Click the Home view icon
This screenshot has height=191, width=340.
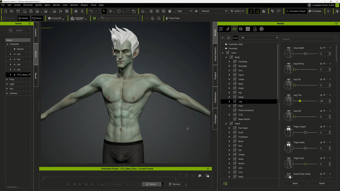(x=143, y=11)
